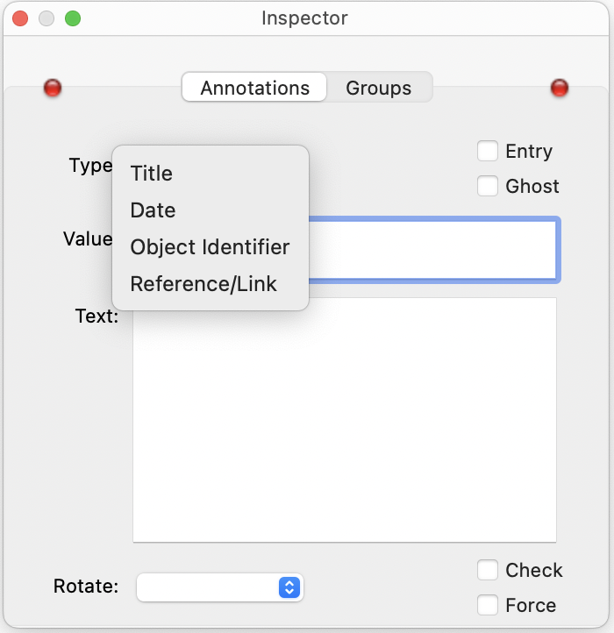The width and height of the screenshot is (614, 633).
Task: Enable the Force checkbox
Action: [488, 605]
